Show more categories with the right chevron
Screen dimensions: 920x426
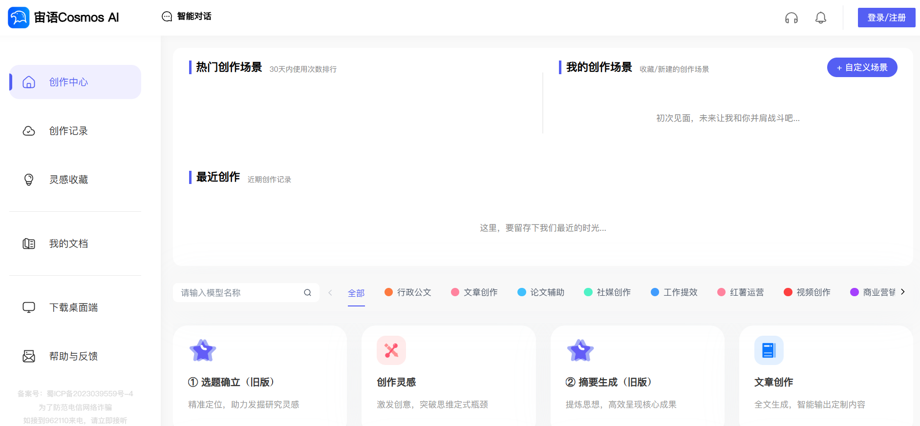(x=903, y=292)
